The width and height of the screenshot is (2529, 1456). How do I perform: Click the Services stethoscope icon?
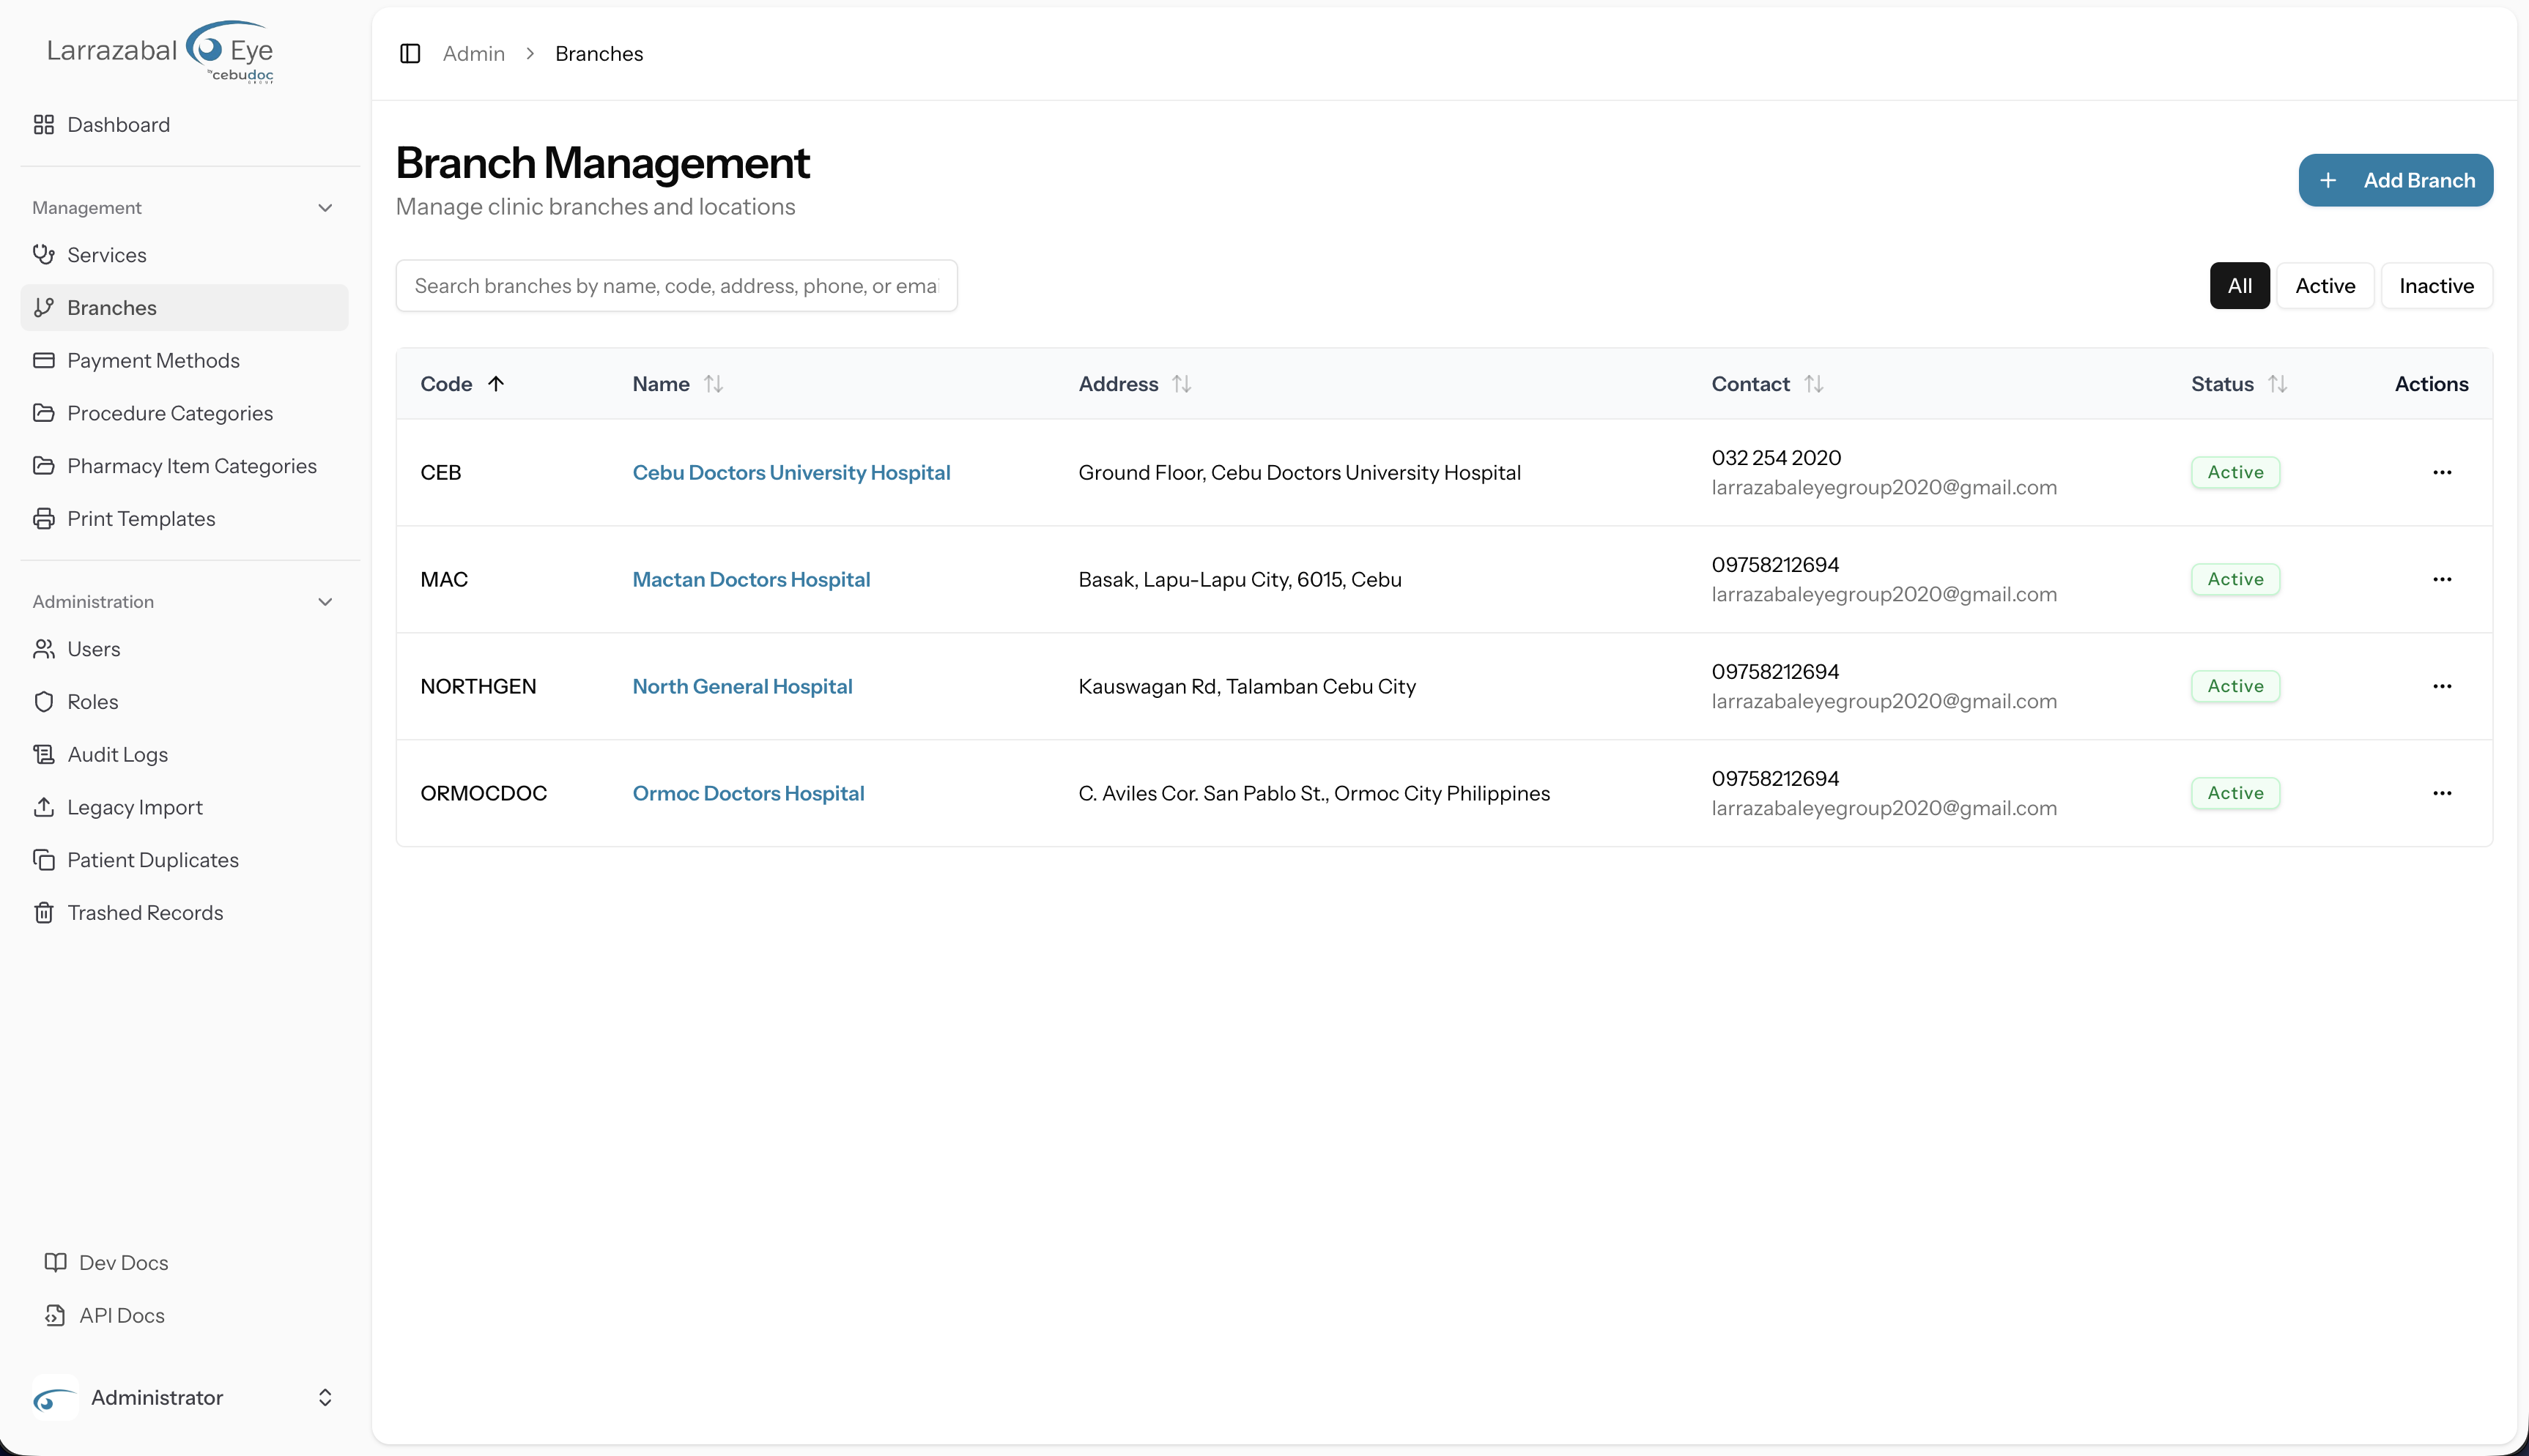43,254
